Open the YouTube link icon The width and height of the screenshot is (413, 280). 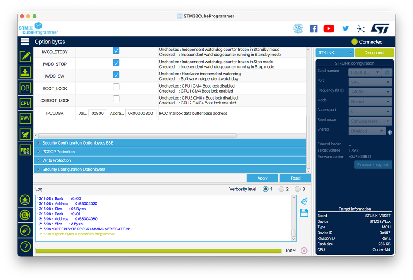click(x=329, y=28)
